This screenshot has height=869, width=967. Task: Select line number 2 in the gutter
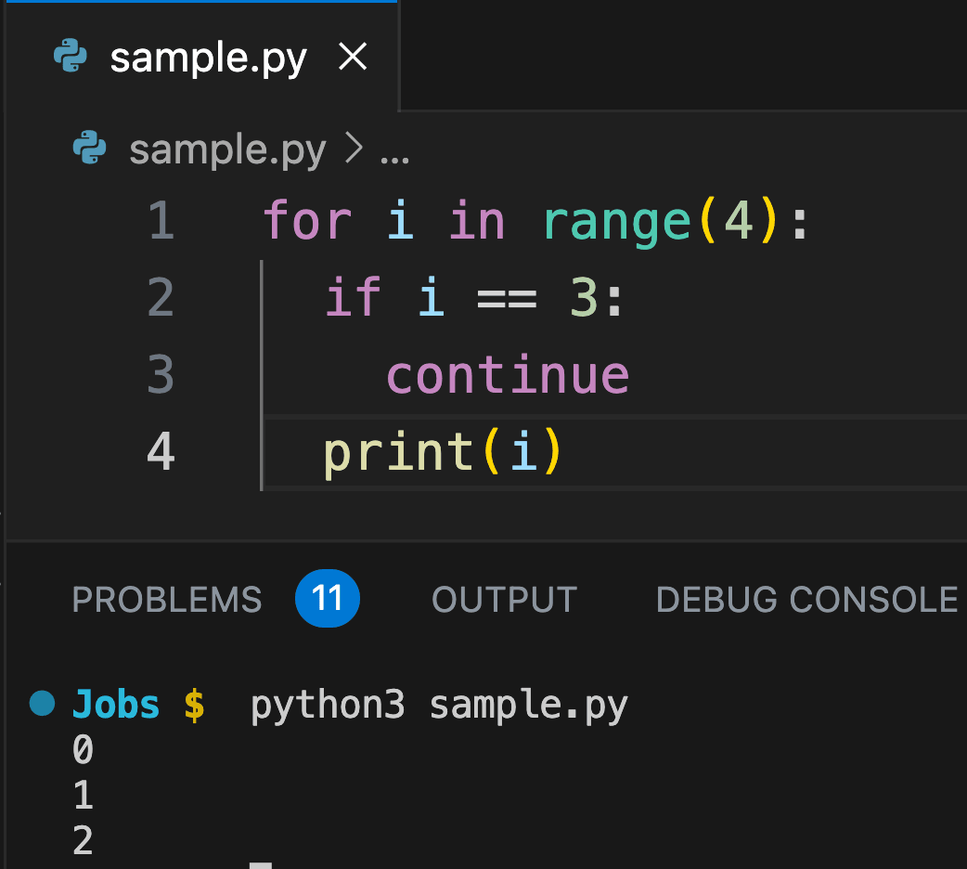click(161, 298)
